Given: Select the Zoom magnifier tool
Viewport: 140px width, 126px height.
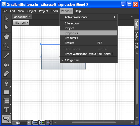Looking at the screenshot, I should pyautogui.click(x=6, y=46).
